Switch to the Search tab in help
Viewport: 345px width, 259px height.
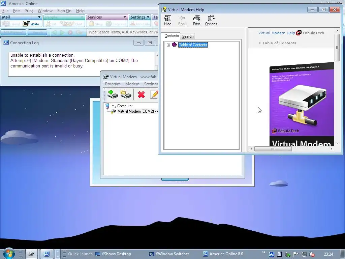point(188,36)
